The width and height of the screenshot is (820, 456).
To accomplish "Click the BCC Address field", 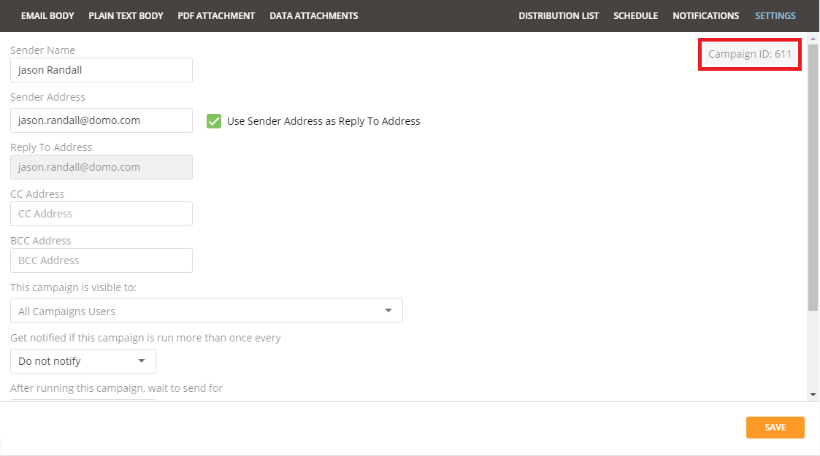I will point(101,260).
